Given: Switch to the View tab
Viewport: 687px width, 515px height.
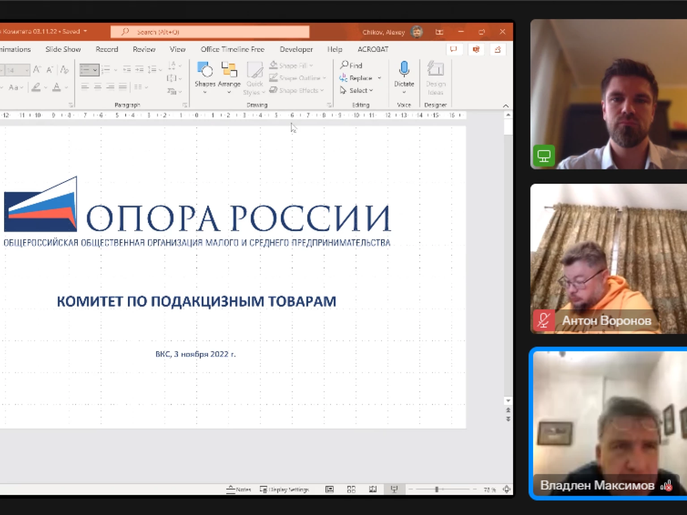Looking at the screenshot, I should pyautogui.click(x=178, y=49).
